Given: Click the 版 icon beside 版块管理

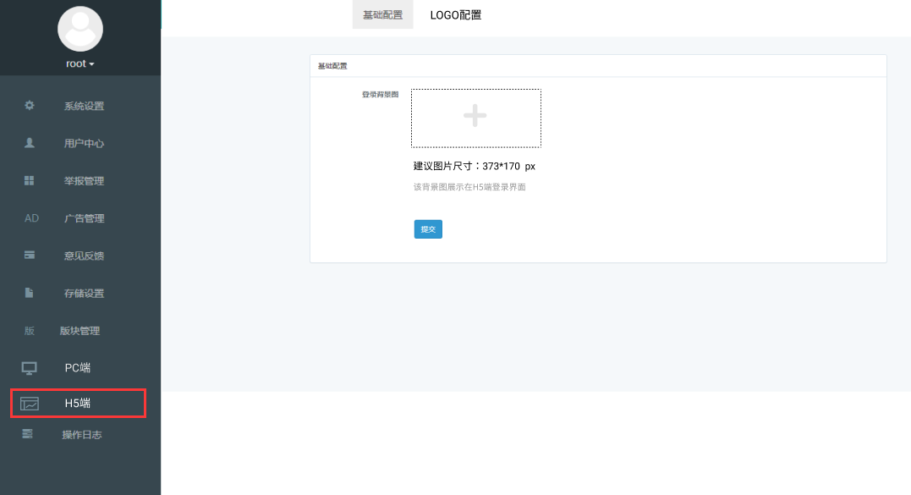Looking at the screenshot, I should pyautogui.click(x=29, y=331).
